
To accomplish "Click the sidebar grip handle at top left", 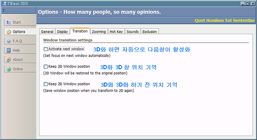I will coord(4,10).
